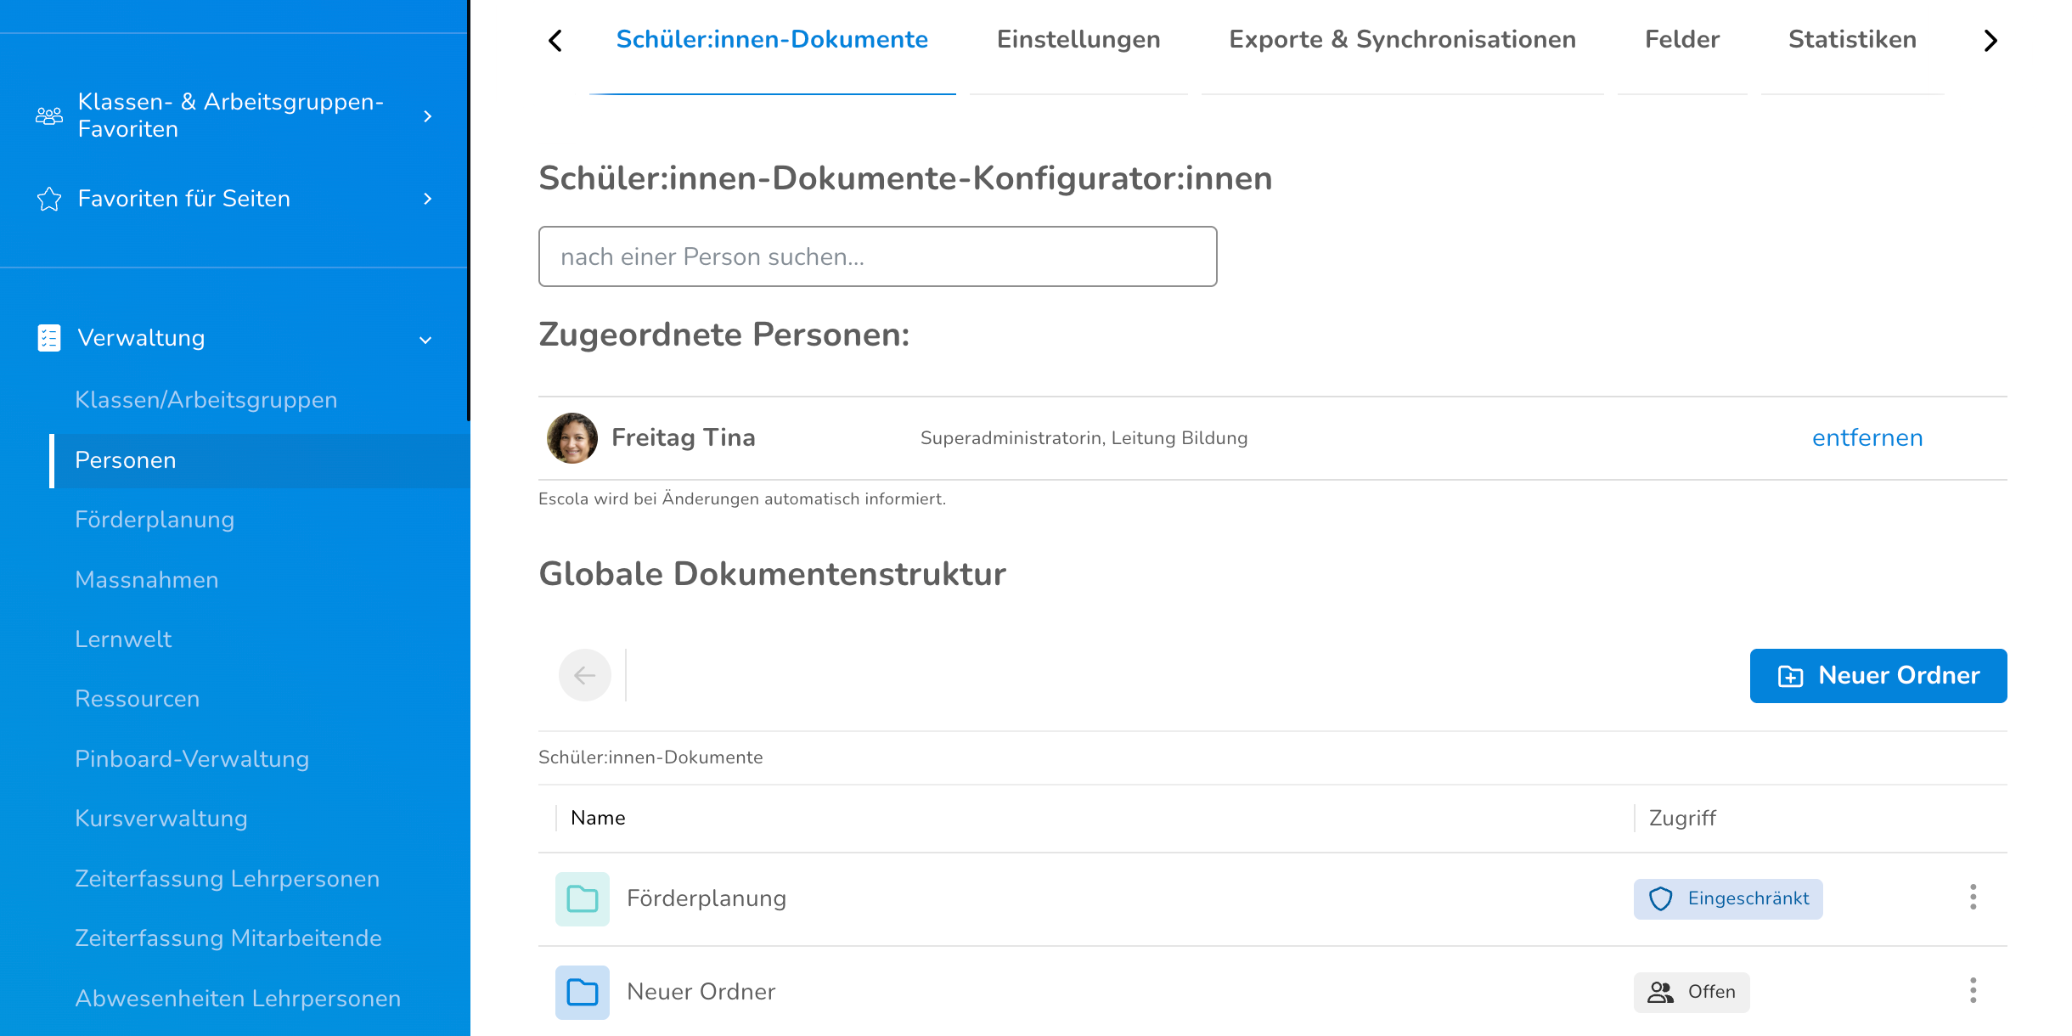
Task: Expand Favoriten für Seiten chevron
Action: pos(427,199)
